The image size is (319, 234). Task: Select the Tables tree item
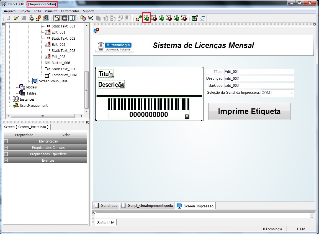31,93
